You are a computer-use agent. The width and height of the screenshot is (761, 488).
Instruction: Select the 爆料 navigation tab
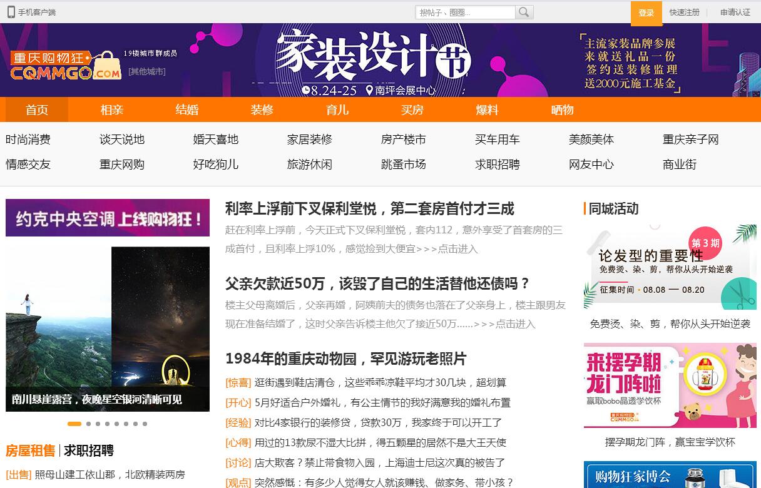pos(488,109)
